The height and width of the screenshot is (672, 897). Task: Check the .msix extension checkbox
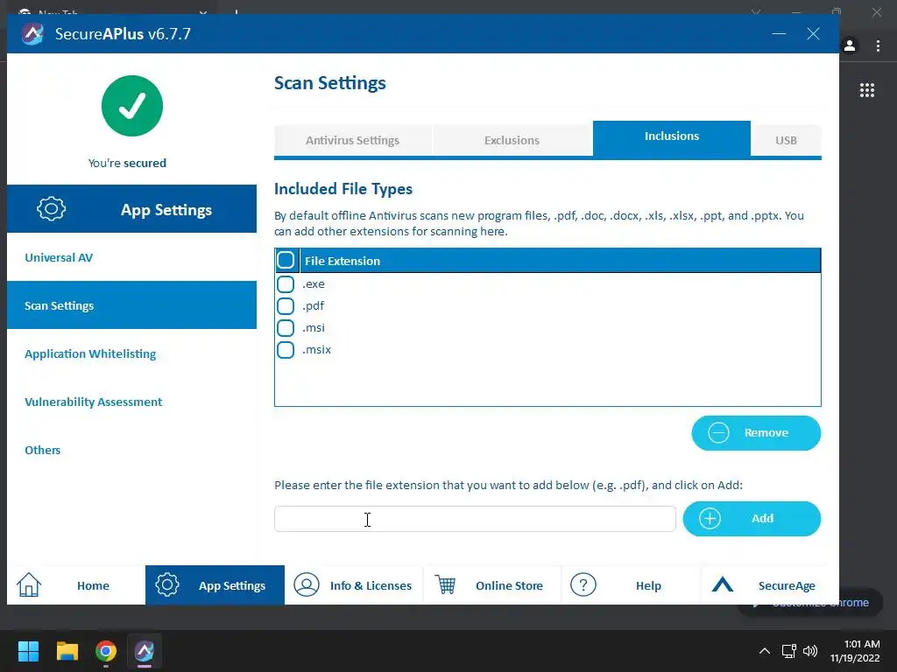(x=286, y=350)
